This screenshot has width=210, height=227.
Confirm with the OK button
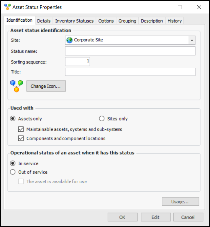pos(122,217)
